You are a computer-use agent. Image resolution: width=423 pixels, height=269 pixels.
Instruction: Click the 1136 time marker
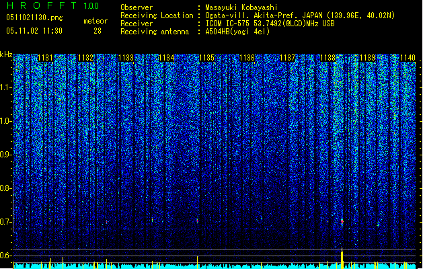(x=247, y=58)
